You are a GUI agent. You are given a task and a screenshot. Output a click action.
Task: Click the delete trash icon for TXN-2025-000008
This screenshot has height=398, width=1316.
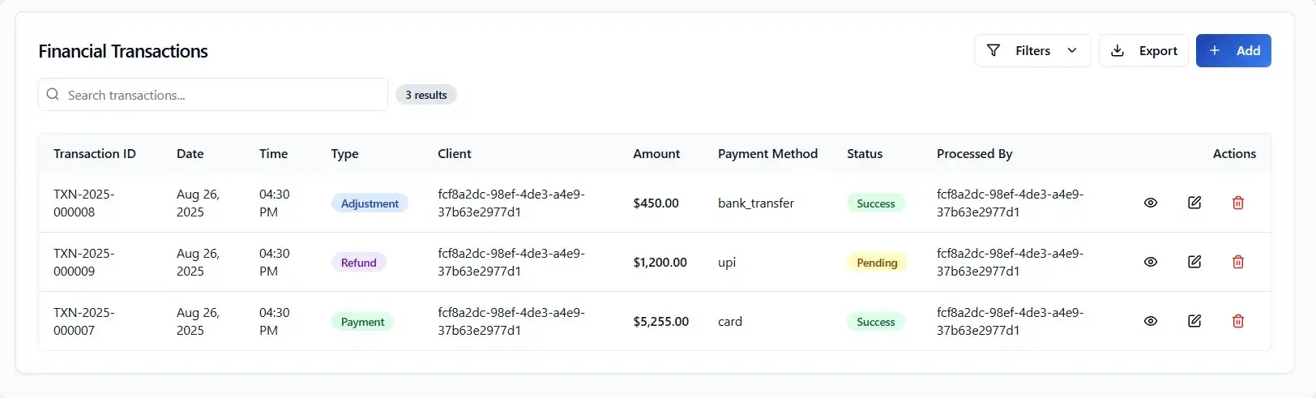[x=1238, y=203]
